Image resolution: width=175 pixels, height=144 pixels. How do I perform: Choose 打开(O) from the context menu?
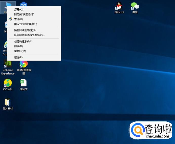pyautogui.click(x=19, y=10)
